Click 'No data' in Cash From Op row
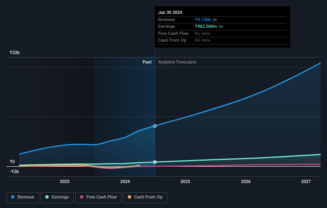This screenshot has height=208, width=327. pyautogui.click(x=202, y=40)
